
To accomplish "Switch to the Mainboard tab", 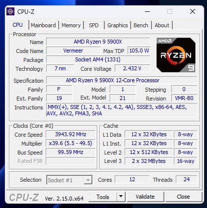I will [x=43, y=25].
